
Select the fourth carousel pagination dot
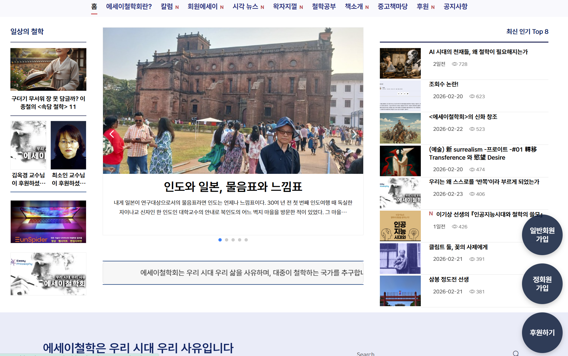[239, 240]
